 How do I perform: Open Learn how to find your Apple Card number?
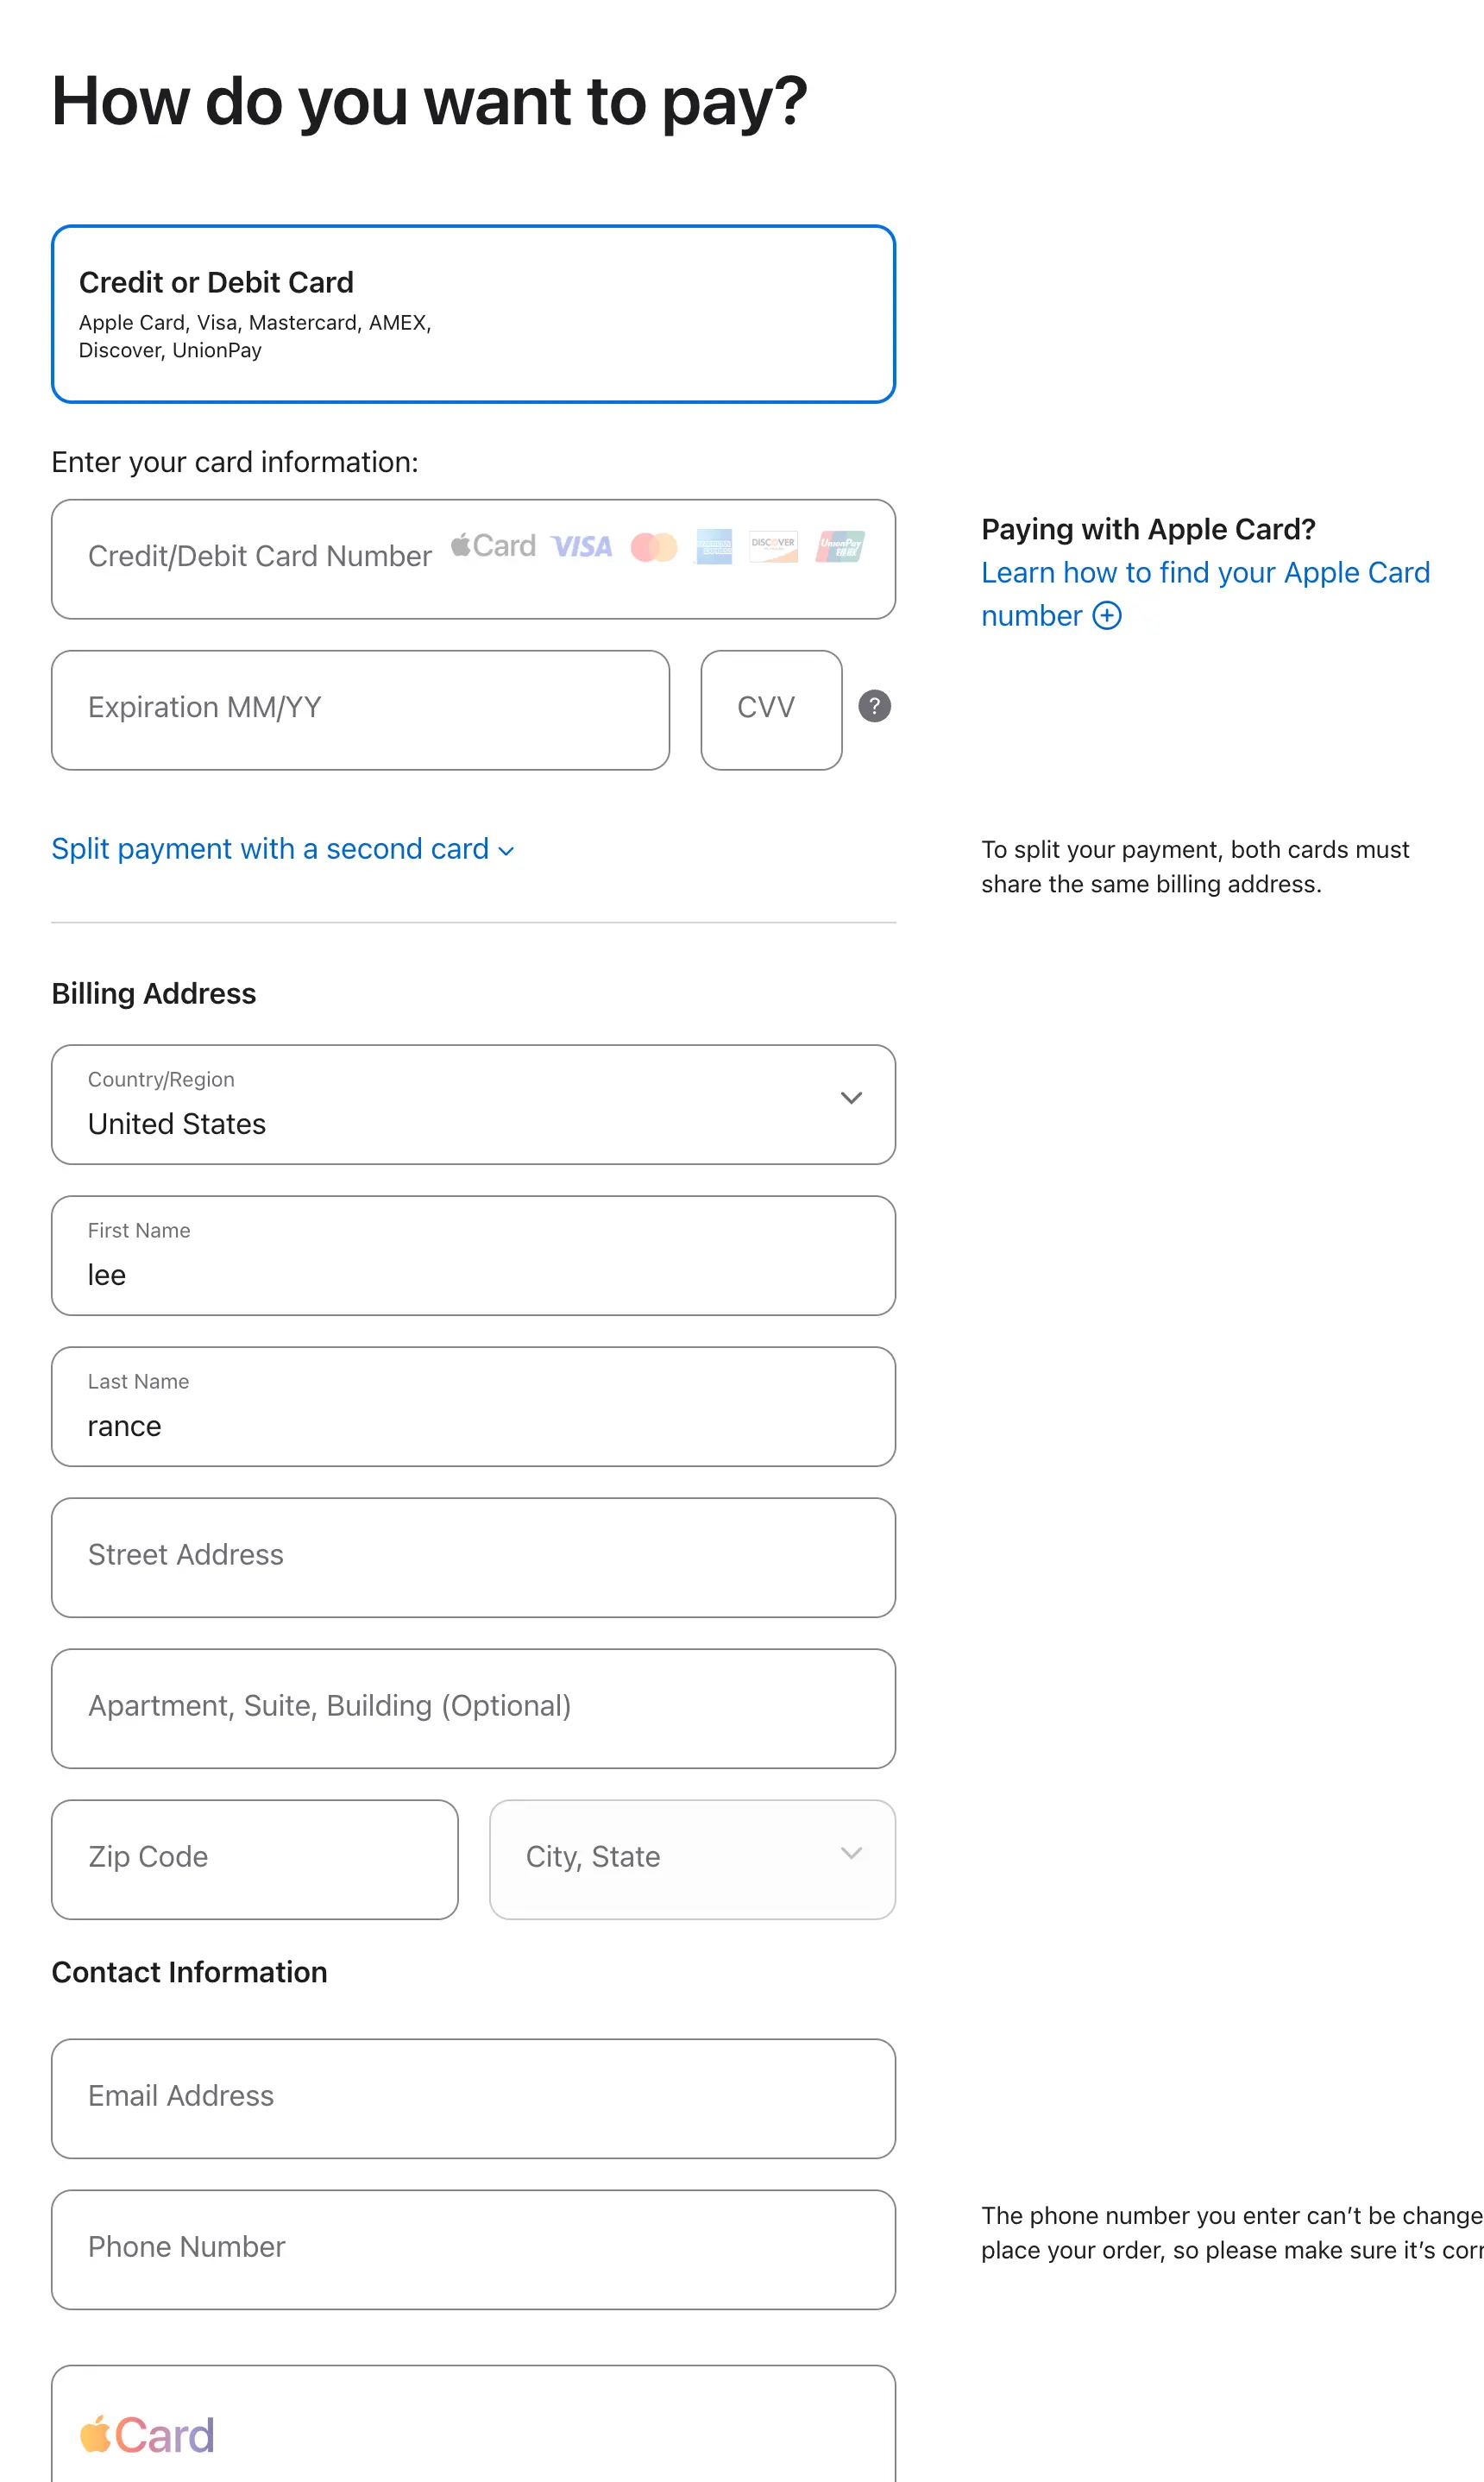(x=1204, y=573)
